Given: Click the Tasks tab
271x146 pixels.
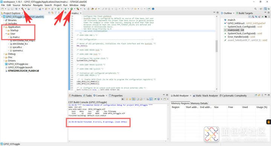Looking at the screenshot, I should click(87, 95).
